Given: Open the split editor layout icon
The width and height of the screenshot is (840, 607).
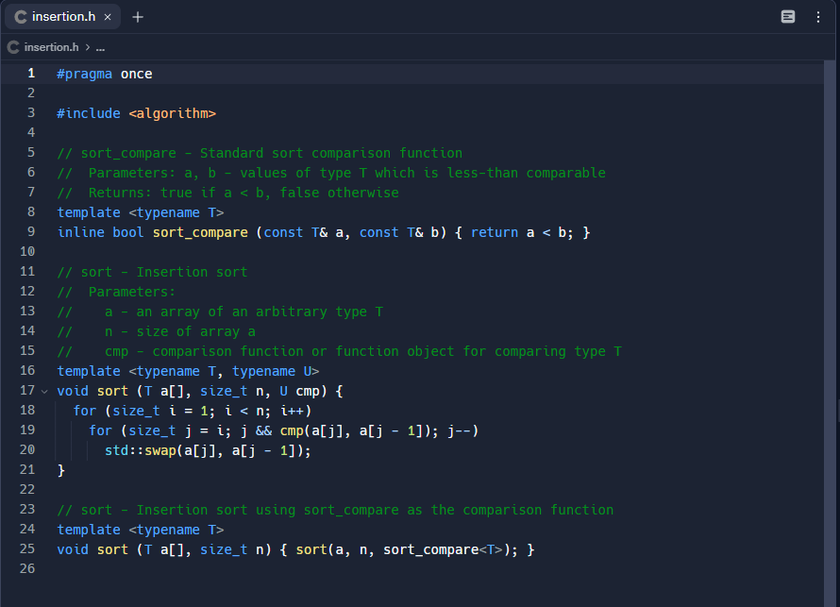Looking at the screenshot, I should 788,16.
